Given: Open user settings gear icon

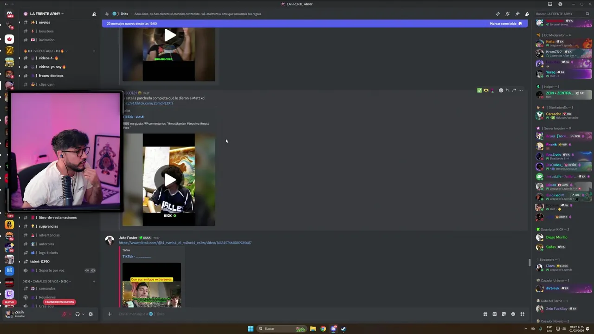Looking at the screenshot, I should point(90,314).
